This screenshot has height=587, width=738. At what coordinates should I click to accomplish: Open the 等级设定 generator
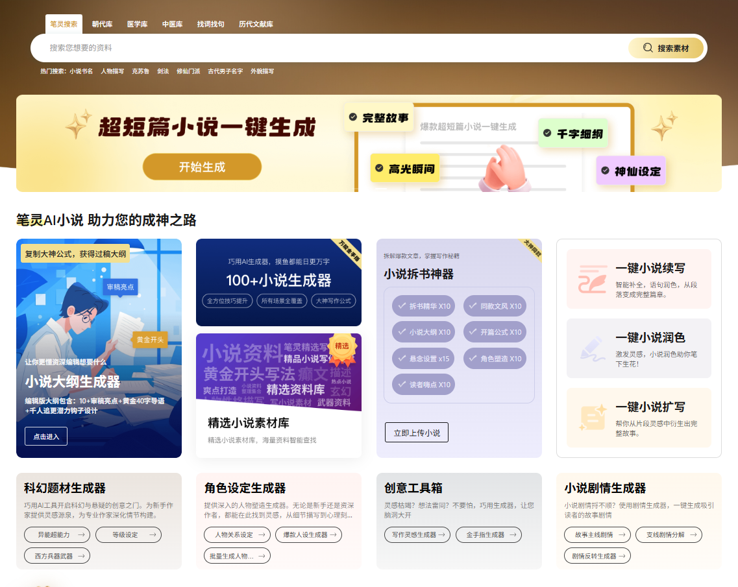tap(129, 535)
